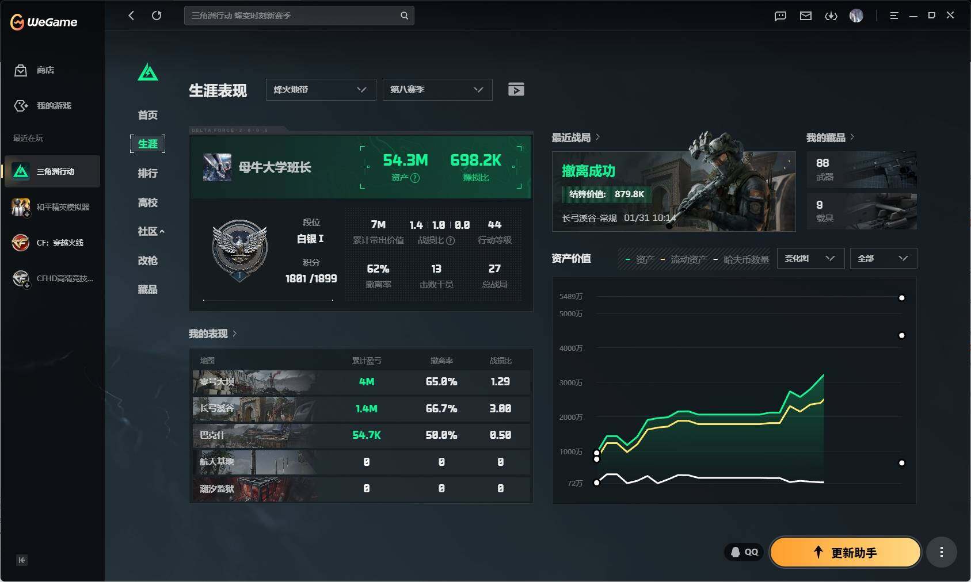Open the 9 载具 vehicles card
971x582 pixels.
[x=862, y=211]
